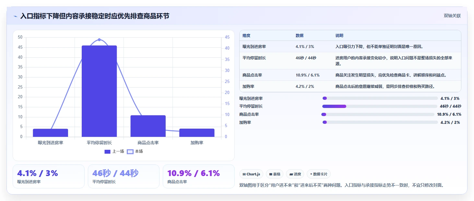This screenshot has width=474, height=201.
Task: Click the 46秒 / 44秒 table cell
Action: tap(306, 58)
